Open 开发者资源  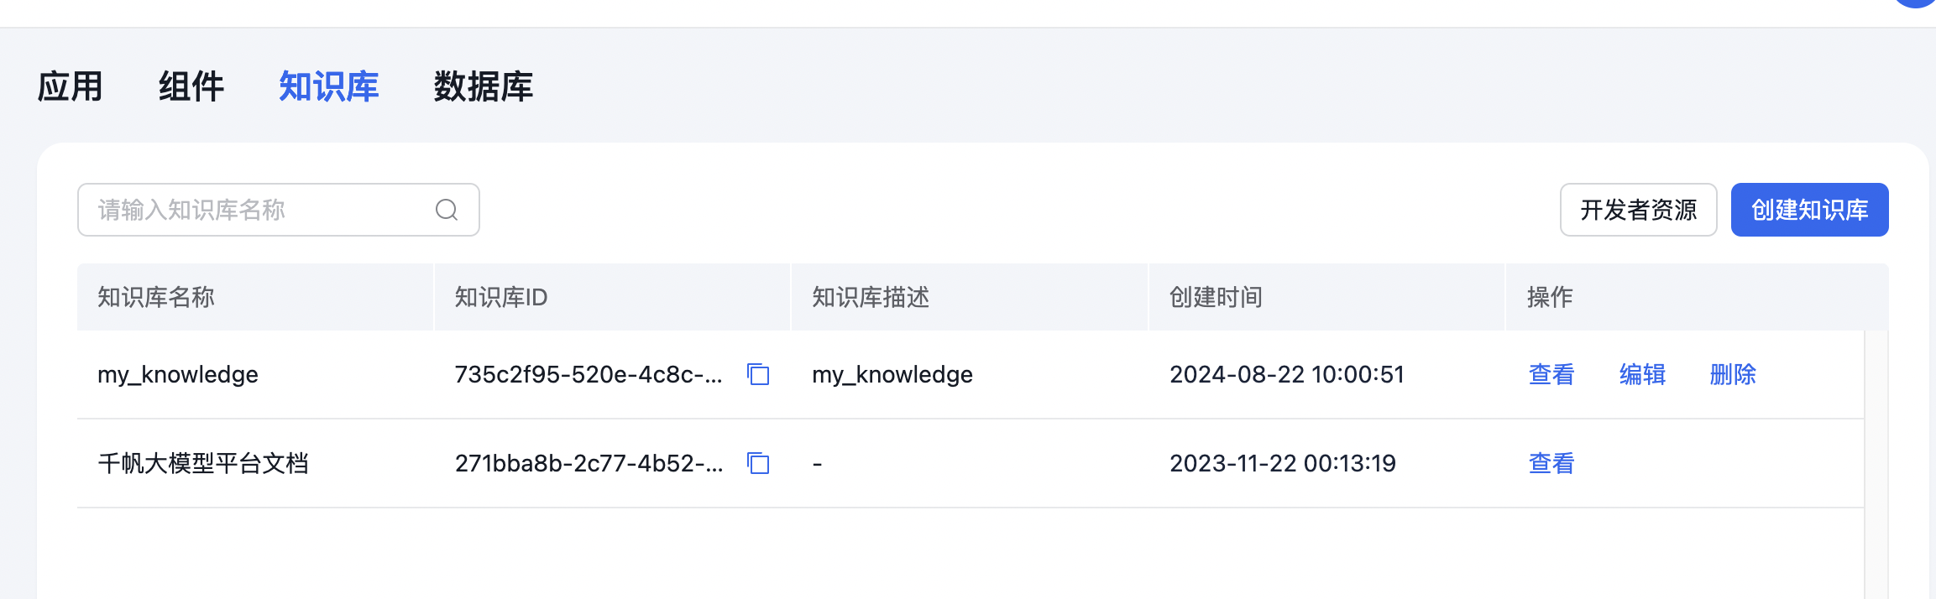pyautogui.click(x=1638, y=210)
